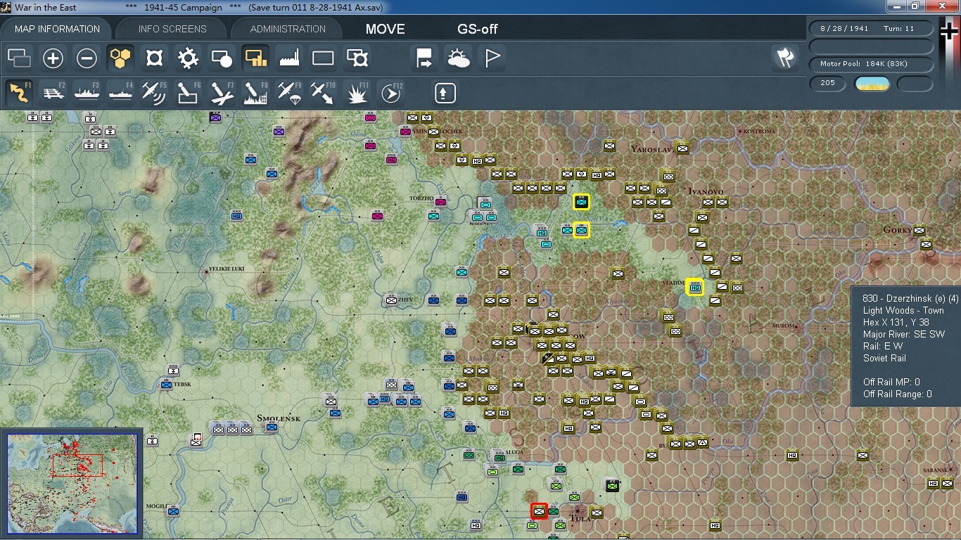The image size is (961, 540).
Task: Click the 205 admin points value
Action: point(827,83)
